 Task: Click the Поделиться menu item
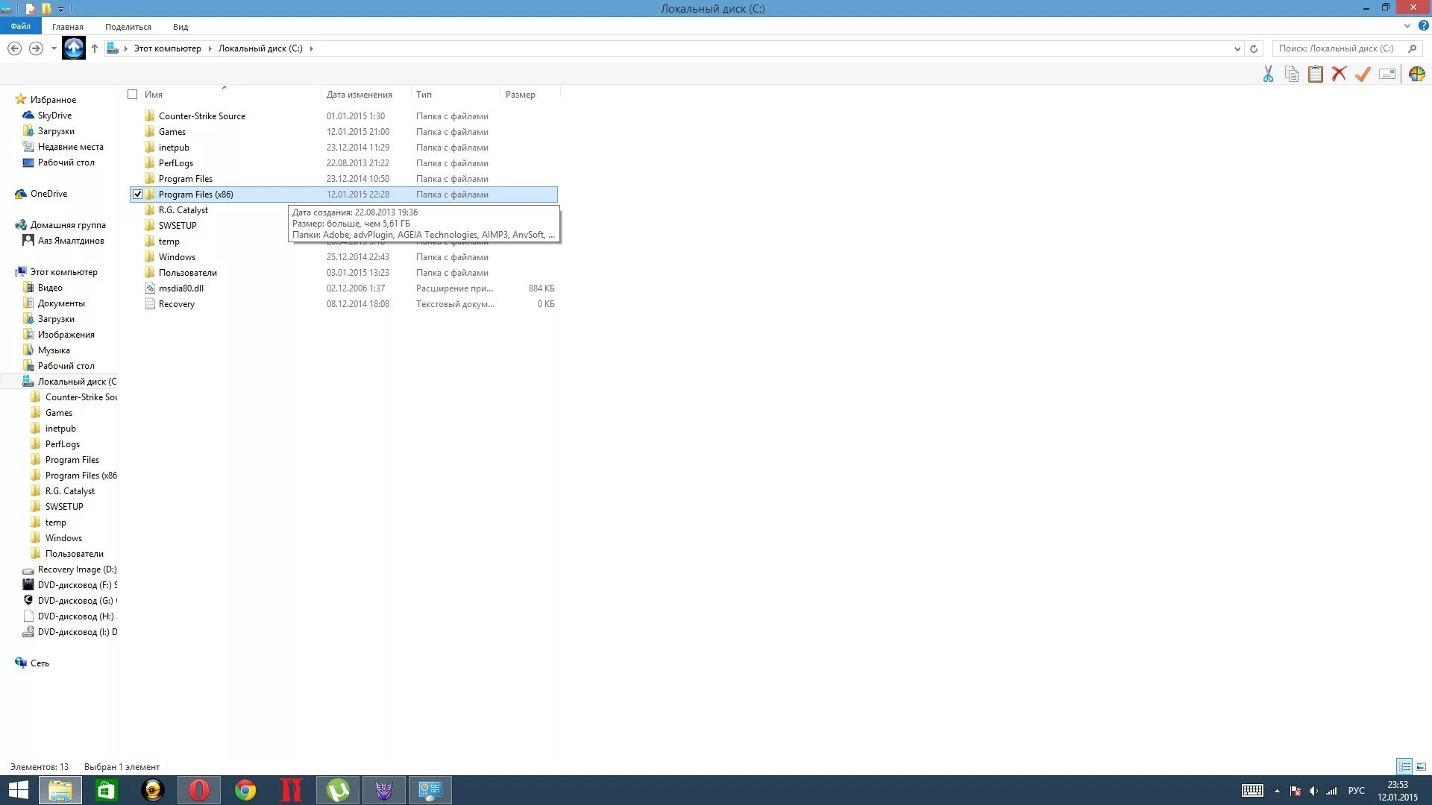128,27
